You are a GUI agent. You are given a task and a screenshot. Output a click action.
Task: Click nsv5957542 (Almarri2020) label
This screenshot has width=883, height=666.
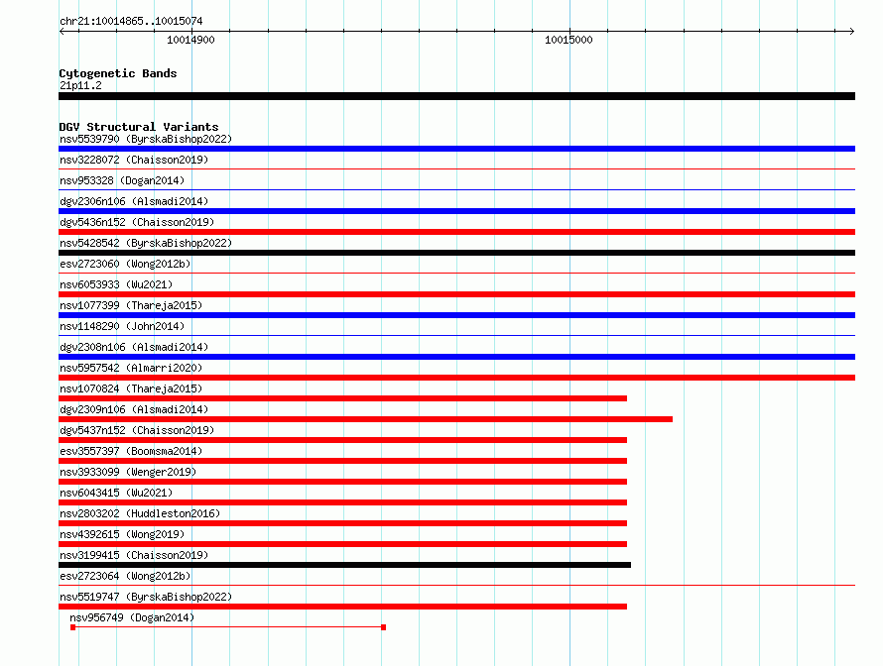(x=131, y=368)
